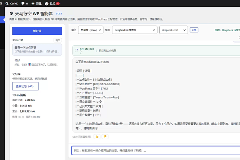
Task: Click the thumbs up feedback button
Action: click(x=97, y=136)
